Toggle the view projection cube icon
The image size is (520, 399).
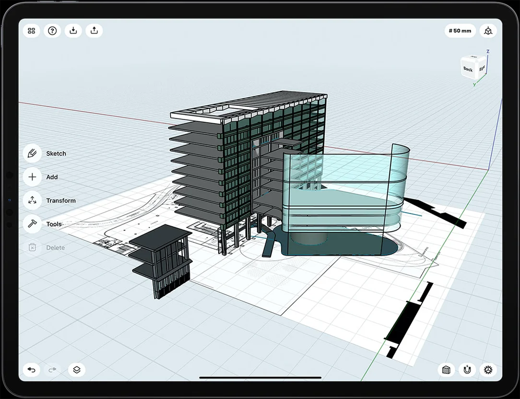(x=488, y=31)
